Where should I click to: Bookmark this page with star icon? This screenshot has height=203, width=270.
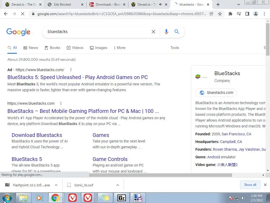tap(220, 14)
